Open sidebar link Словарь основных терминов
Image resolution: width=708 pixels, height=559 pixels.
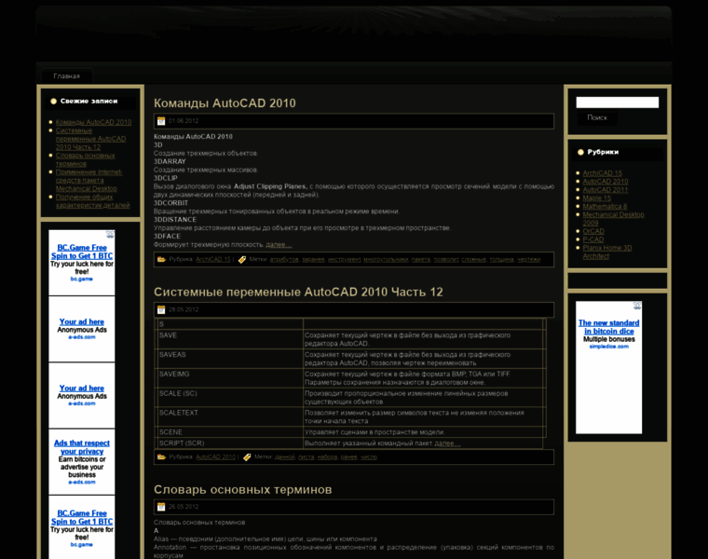(x=85, y=159)
